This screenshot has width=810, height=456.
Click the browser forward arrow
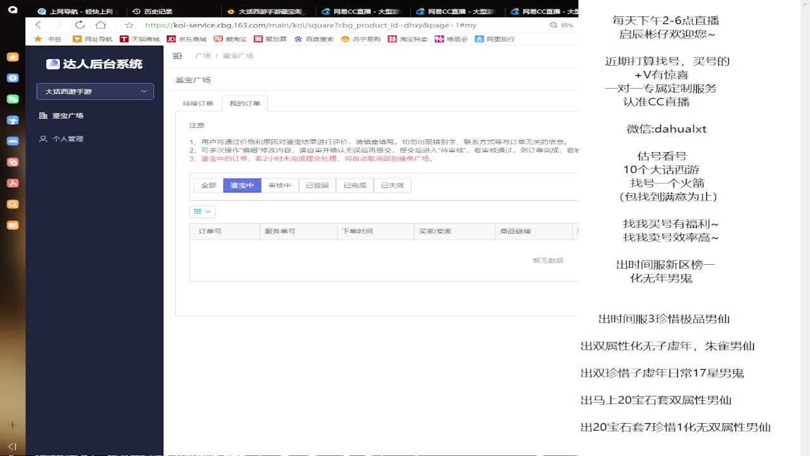tap(59, 25)
